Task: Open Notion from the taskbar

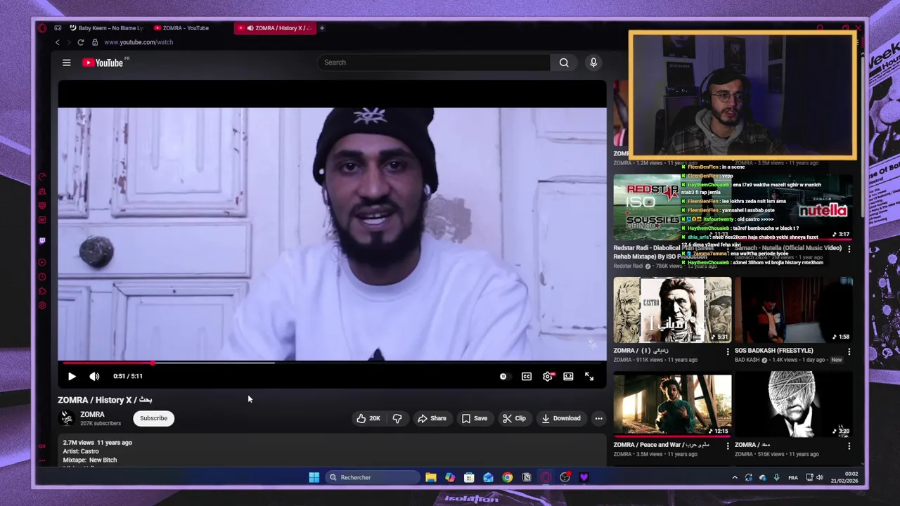Action: coord(526,478)
